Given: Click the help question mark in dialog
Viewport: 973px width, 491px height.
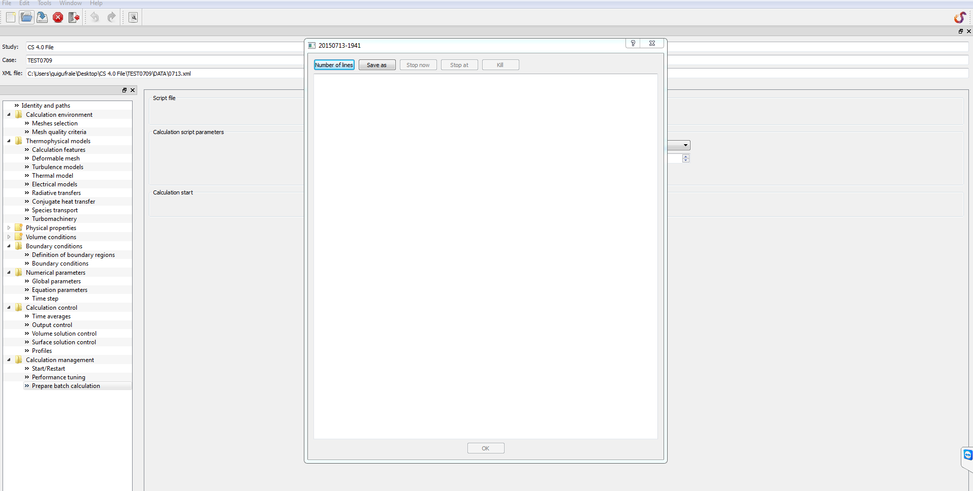Looking at the screenshot, I should 633,44.
